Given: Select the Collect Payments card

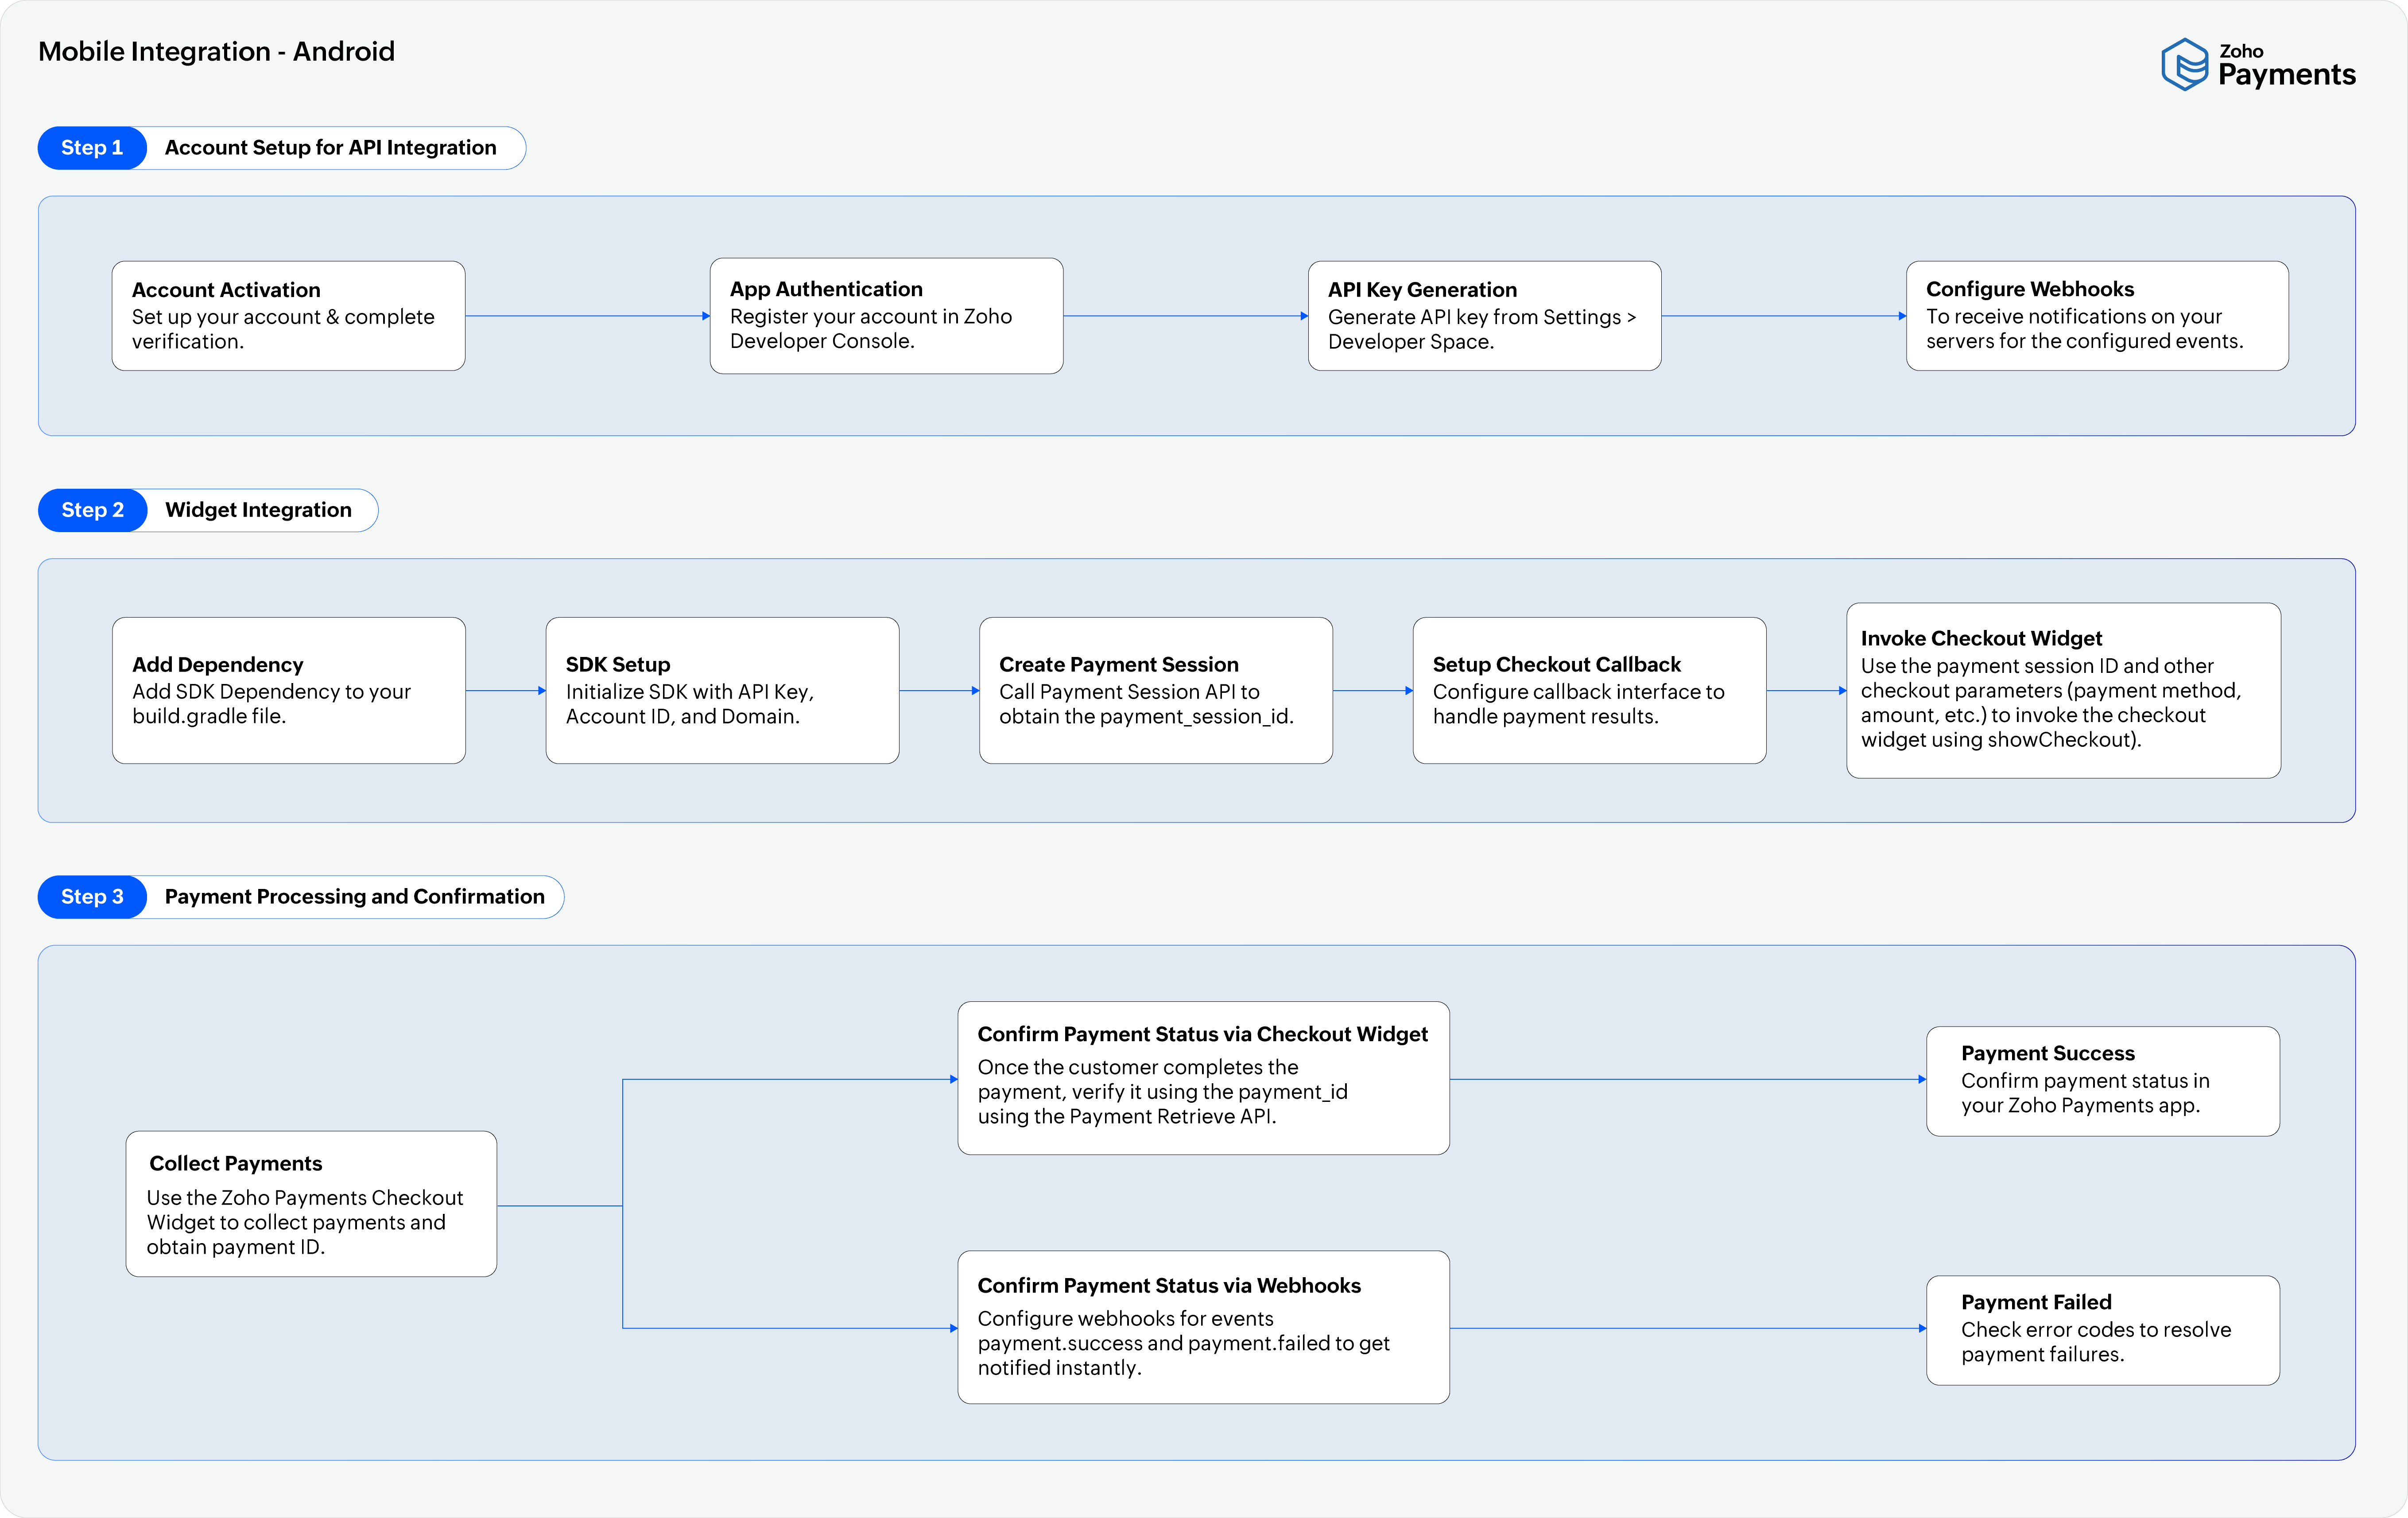Looking at the screenshot, I should (310, 1203).
